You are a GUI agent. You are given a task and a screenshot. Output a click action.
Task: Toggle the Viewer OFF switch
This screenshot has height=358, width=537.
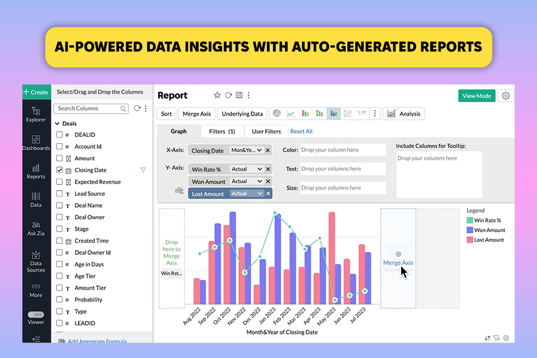(36, 314)
